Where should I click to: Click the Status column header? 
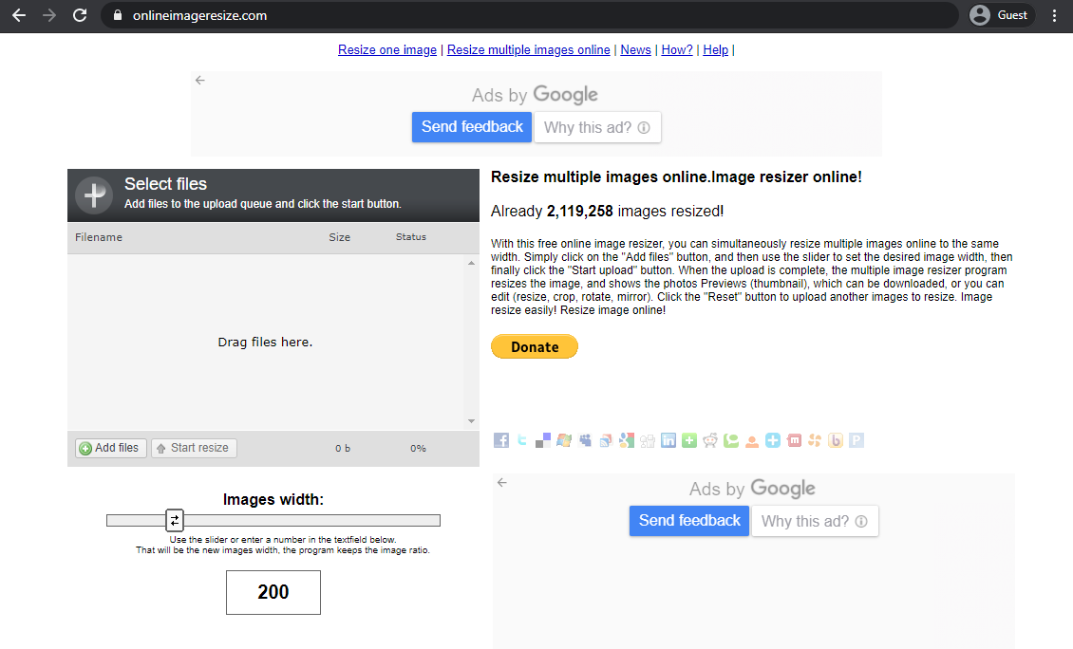pos(410,237)
